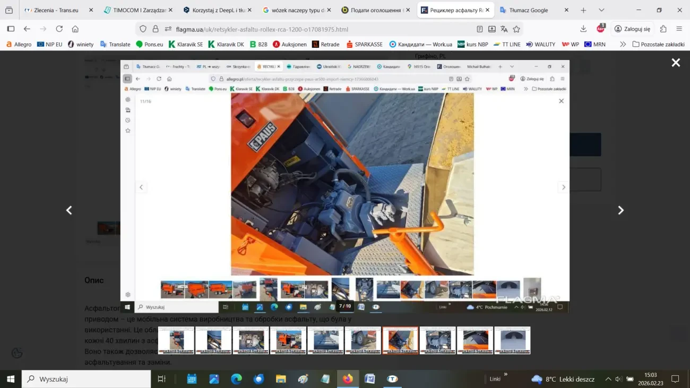Viewport: 690px width, 388px height.
Task: Go to the browser home page
Action: point(75,29)
